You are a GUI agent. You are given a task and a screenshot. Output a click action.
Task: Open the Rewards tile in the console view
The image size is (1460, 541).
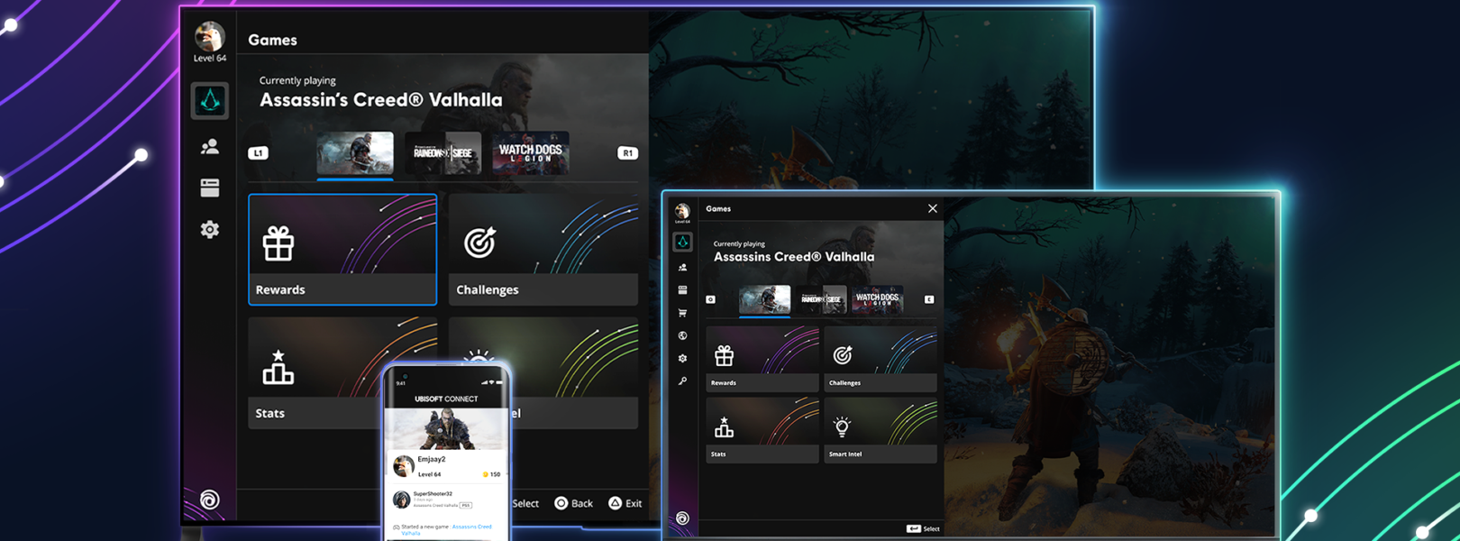point(342,250)
